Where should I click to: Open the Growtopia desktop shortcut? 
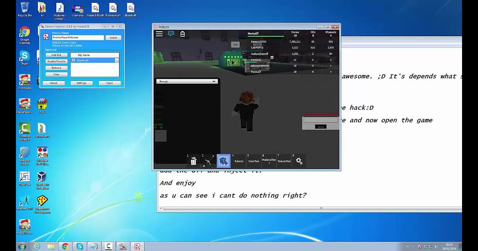25,82
